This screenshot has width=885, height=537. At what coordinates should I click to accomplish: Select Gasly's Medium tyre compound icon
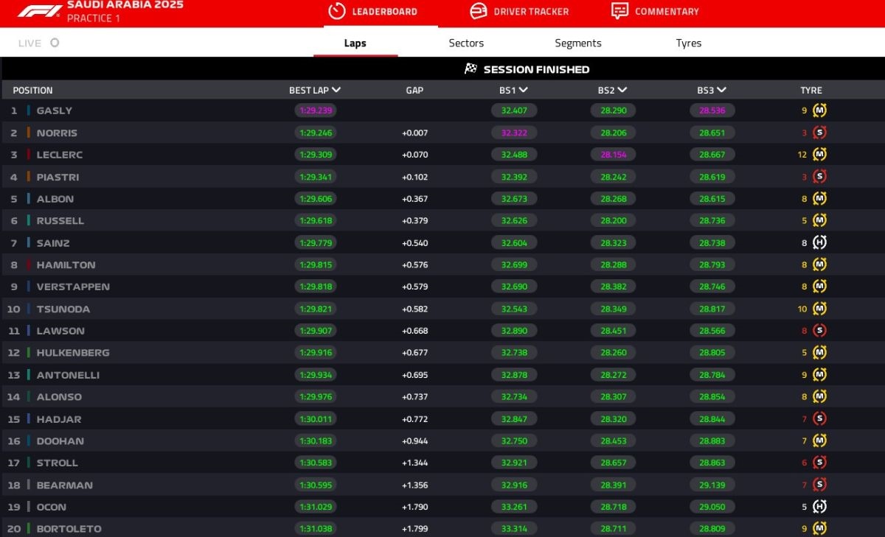click(x=819, y=110)
